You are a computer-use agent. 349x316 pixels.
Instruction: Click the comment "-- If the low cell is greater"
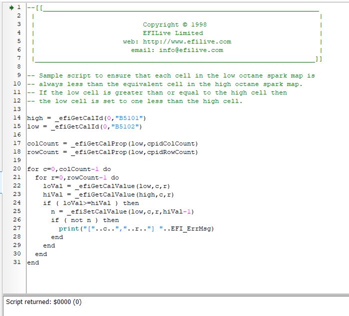point(157,92)
